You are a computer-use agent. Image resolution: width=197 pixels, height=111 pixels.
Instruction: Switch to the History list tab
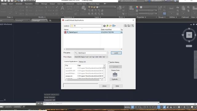(82, 62)
